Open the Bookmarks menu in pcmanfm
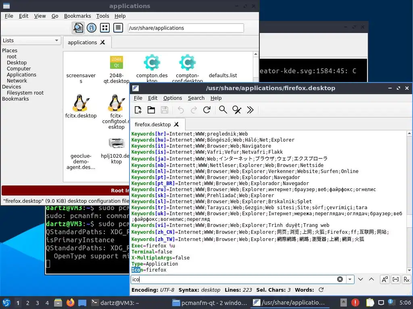 point(77,16)
